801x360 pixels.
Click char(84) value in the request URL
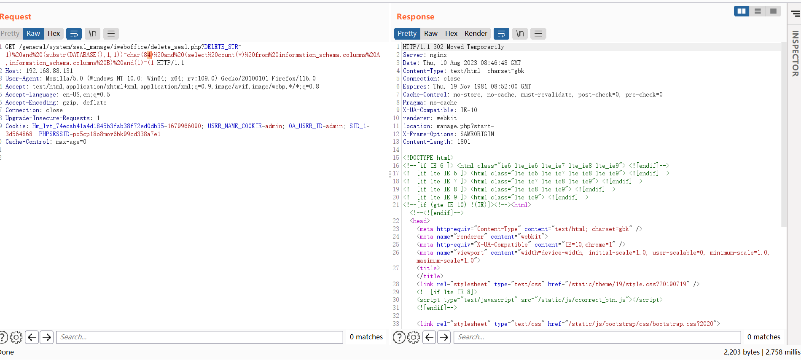140,55
